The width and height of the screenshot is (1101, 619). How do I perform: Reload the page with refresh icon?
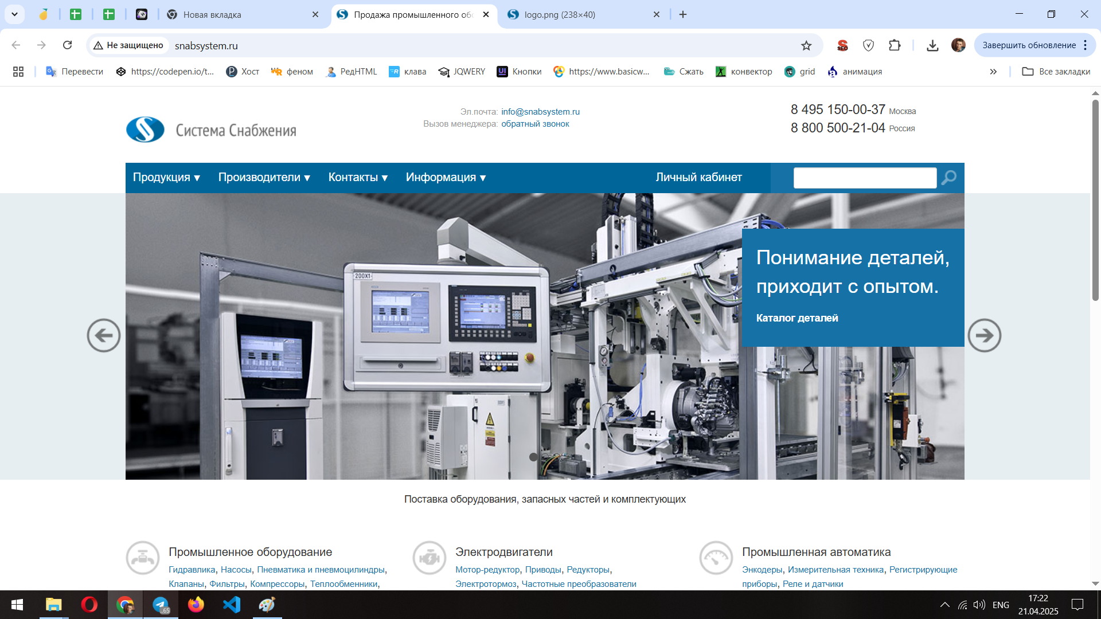[x=67, y=45]
